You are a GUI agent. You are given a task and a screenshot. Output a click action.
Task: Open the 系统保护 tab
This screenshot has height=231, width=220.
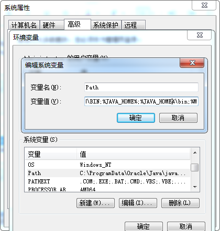(x=106, y=25)
